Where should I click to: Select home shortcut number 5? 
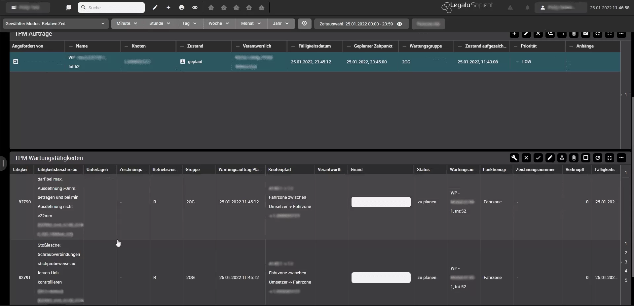pyautogui.click(x=262, y=7)
